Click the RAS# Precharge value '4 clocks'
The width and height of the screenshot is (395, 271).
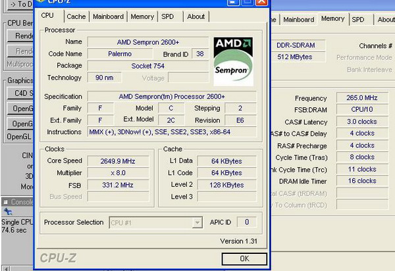(x=362, y=145)
